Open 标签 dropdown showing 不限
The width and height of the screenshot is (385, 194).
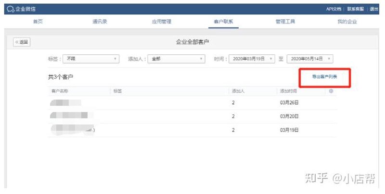pos(91,59)
